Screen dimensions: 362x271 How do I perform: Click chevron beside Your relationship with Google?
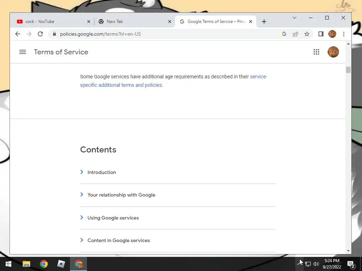pos(82,194)
